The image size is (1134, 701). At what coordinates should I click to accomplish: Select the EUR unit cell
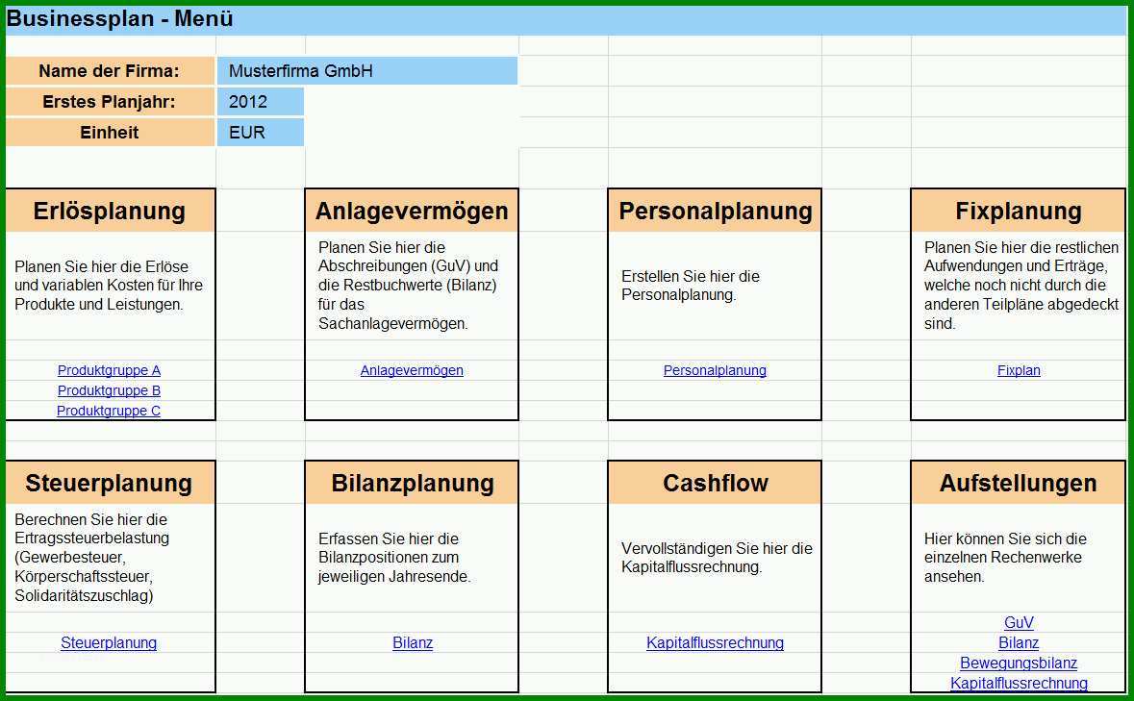pyautogui.click(x=261, y=133)
